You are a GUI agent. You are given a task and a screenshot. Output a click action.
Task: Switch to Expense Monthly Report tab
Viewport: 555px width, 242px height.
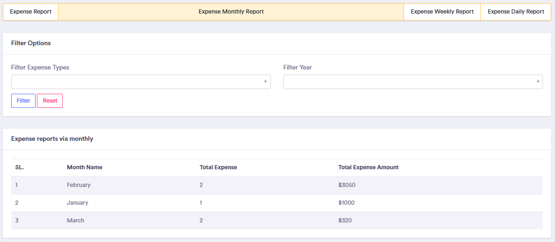coord(231,12)
